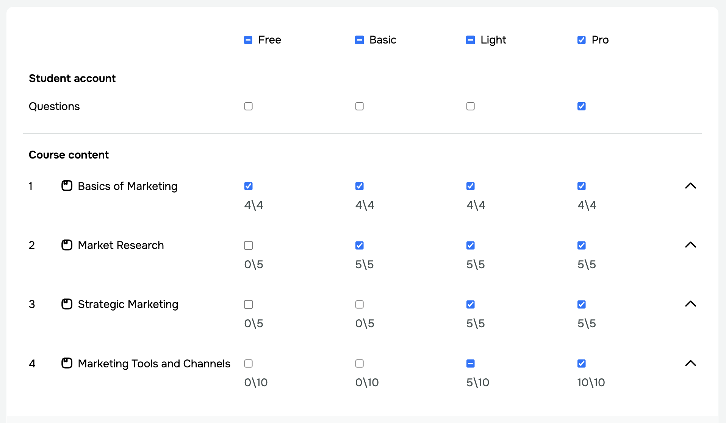Disable Questions for the Pro plan
Viewport: 726px width, 423px height.
click(582, 106)
